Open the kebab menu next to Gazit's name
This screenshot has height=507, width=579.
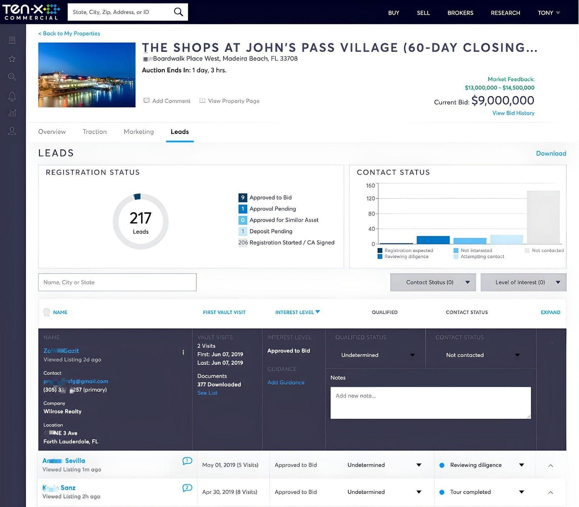183,352
